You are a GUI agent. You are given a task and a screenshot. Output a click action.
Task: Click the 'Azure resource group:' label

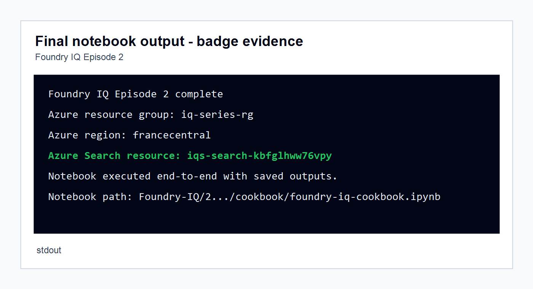click(x=112, y=114)
